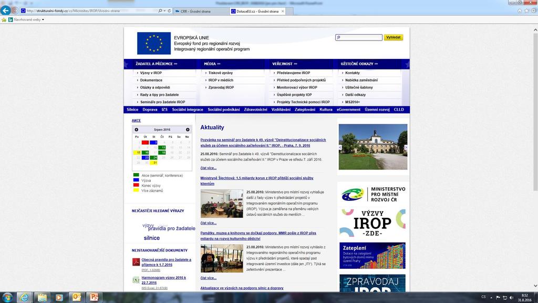Open the Kontakty link
538x303 pixels.
tap(353, 73)
